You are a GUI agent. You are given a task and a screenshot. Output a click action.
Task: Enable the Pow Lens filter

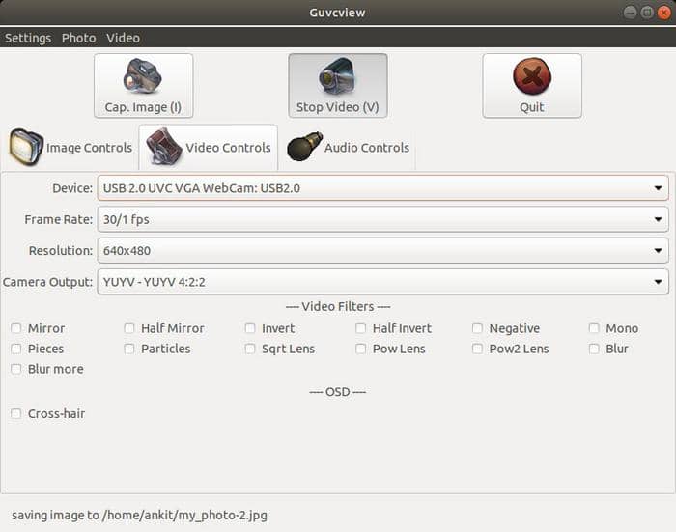[361, 349]
